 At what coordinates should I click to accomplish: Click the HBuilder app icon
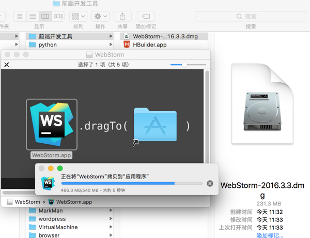(127, 44)
